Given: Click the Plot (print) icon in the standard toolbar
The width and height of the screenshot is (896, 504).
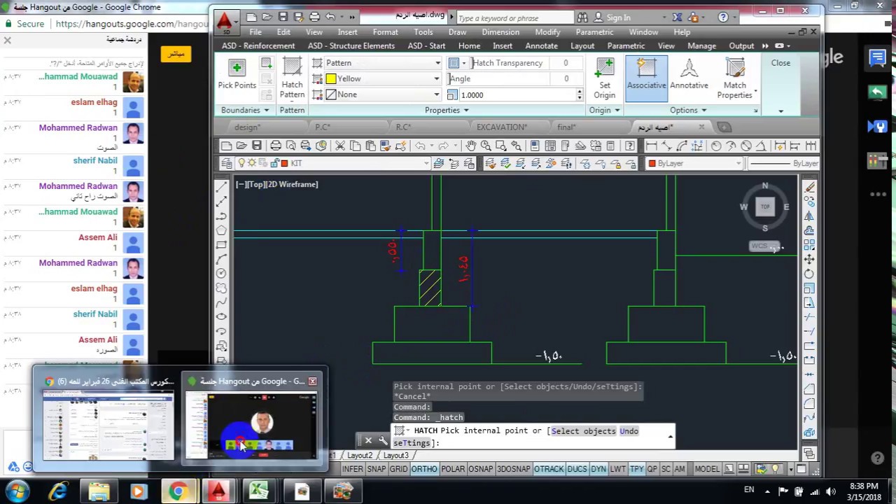Looking at the screenshot, I should click(x=276, y=146).
